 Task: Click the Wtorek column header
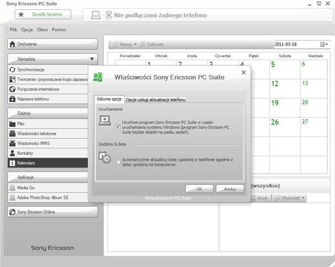tap(161, 56)
